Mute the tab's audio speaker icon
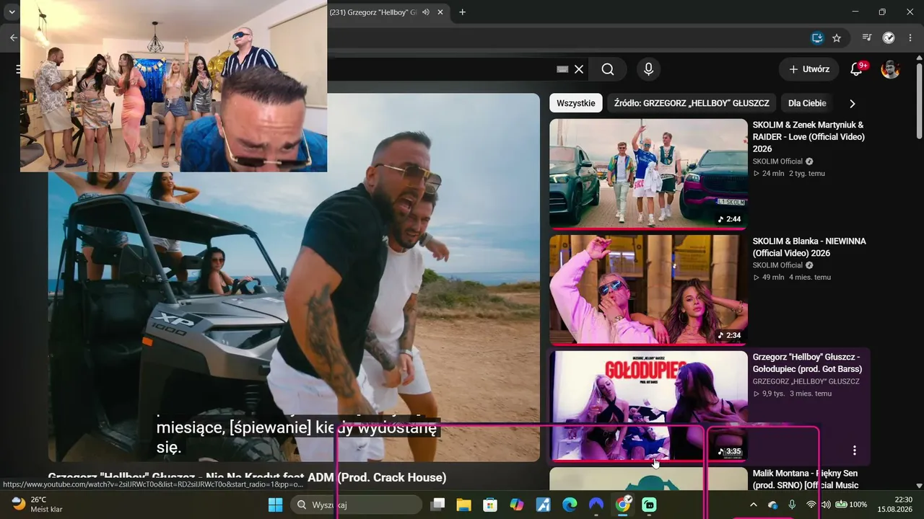This screenshot has height=519, width=924. point(426,12)
